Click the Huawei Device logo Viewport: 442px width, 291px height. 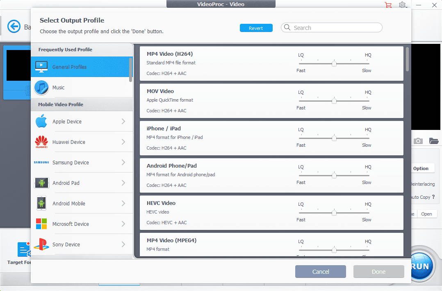pyautogui.click(x=41, y=142)
